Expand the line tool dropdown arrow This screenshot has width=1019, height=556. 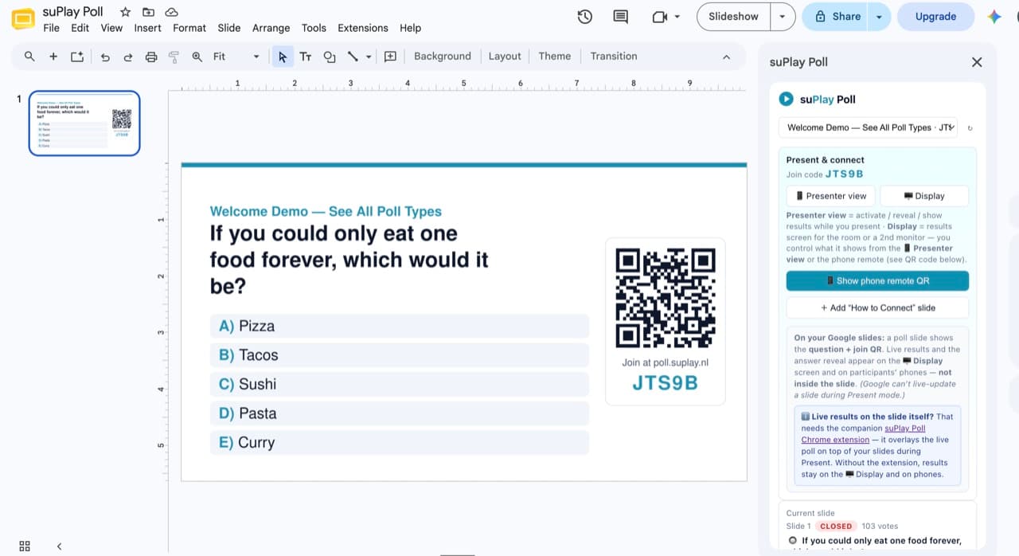click(369, 57)
